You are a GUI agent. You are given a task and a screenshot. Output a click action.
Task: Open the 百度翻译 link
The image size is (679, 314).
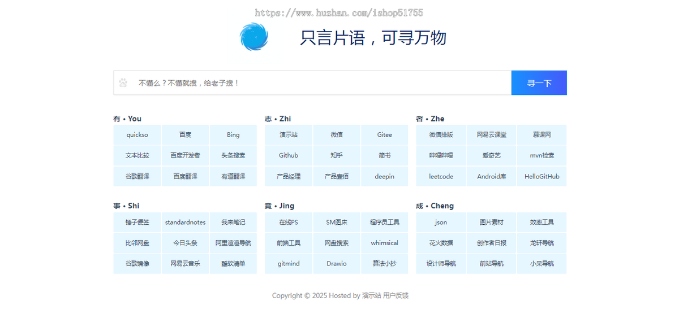click(x=186, y=176)
